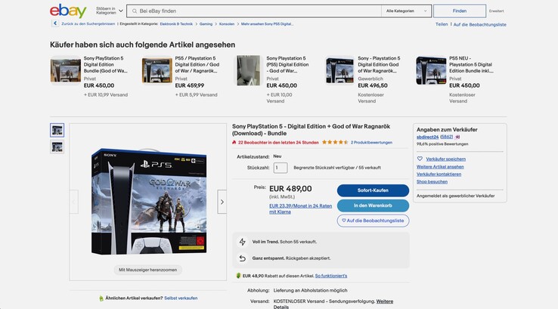Click flame icon beside 22 Beobachter

point(234,142)
